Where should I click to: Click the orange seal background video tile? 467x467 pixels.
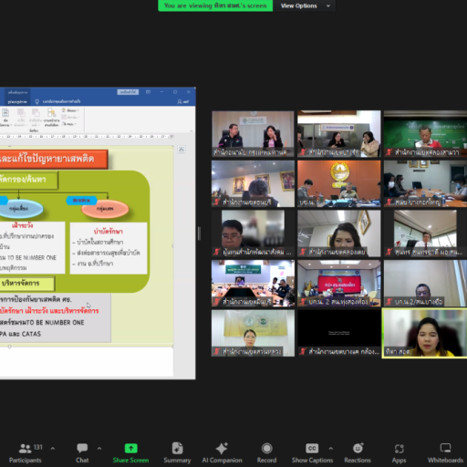[x=339, y=183]
